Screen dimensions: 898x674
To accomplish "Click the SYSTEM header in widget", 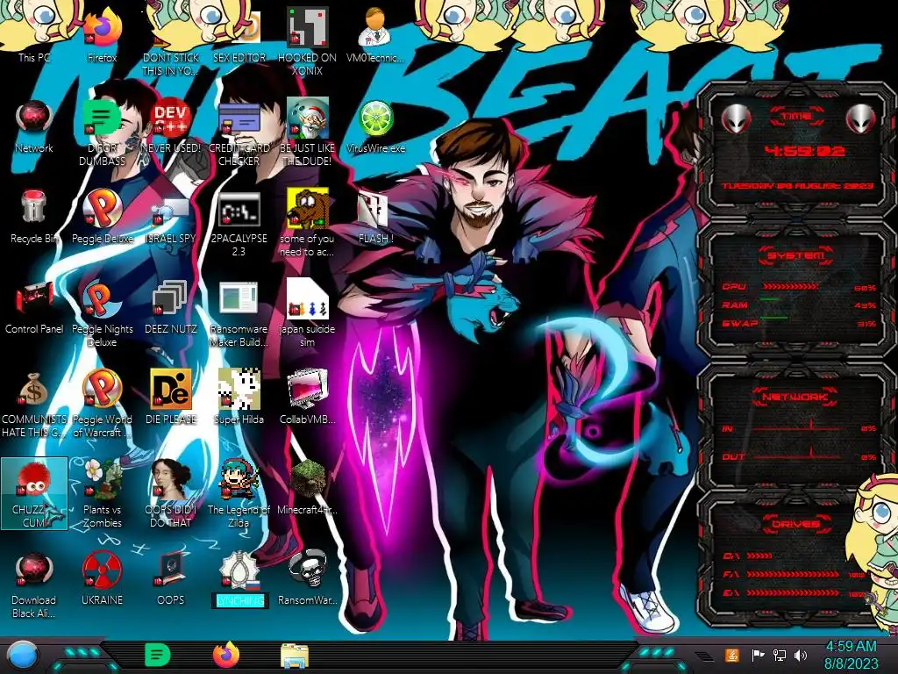I will coord(796,255).
